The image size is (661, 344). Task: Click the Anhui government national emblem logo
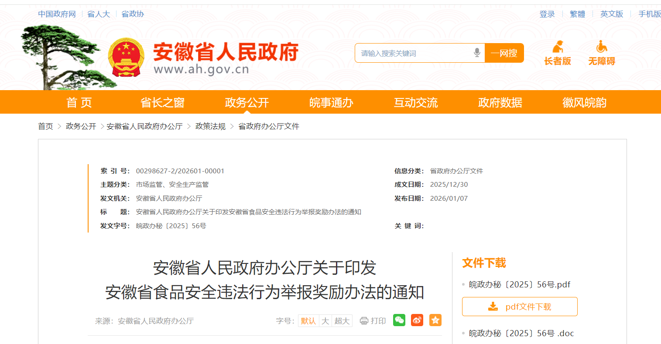pyautogui.click(x=126, y=57)
